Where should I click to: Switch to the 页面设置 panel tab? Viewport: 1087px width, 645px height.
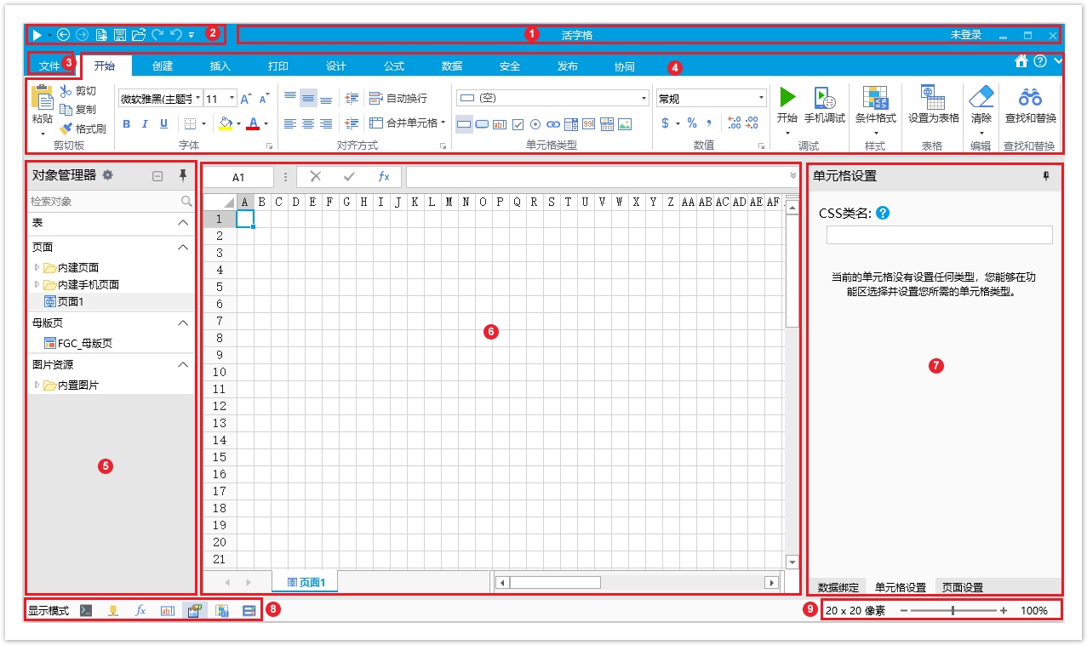[963, 587]
